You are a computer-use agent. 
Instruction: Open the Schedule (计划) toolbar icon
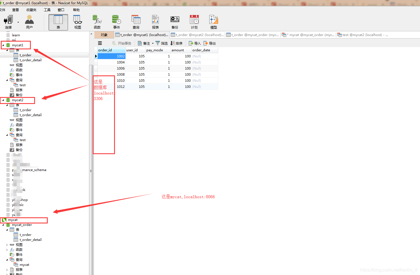(194, 22)
